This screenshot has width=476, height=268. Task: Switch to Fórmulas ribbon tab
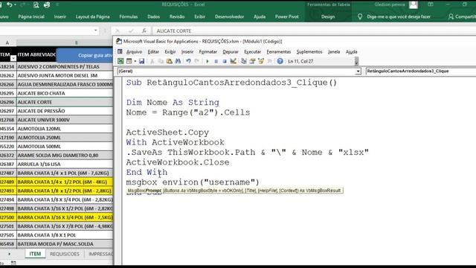coord(129,16)
